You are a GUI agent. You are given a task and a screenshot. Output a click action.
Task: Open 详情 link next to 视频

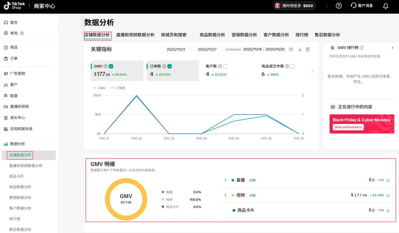point(252,195)
